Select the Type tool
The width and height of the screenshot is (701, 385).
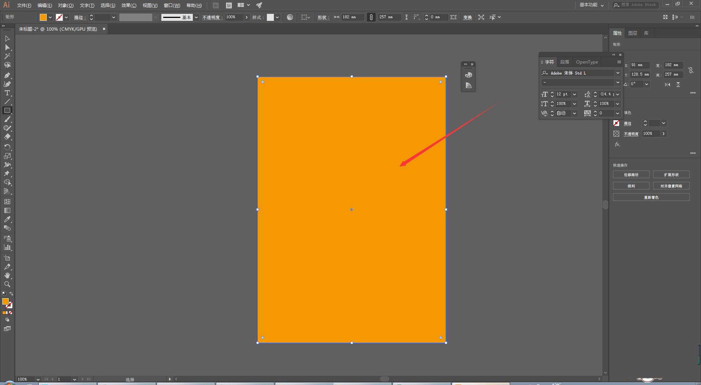(7, 93)
